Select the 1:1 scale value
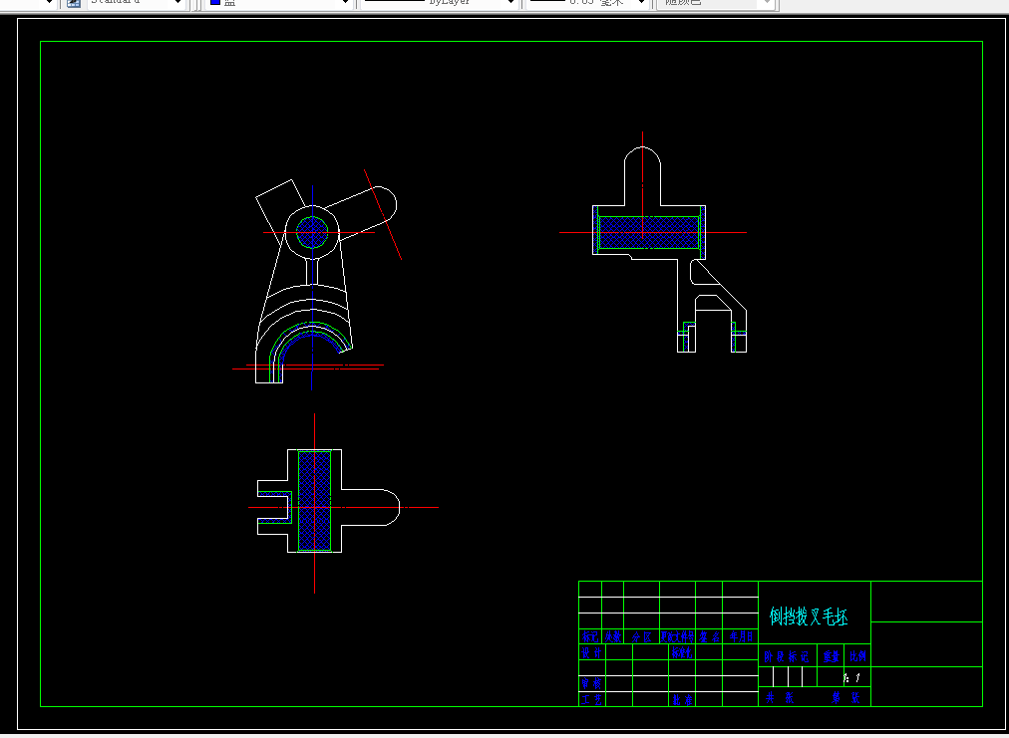 (852, 677)
